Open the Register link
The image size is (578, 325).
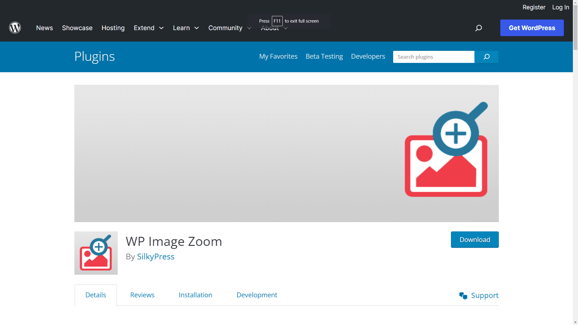[534, 7]
